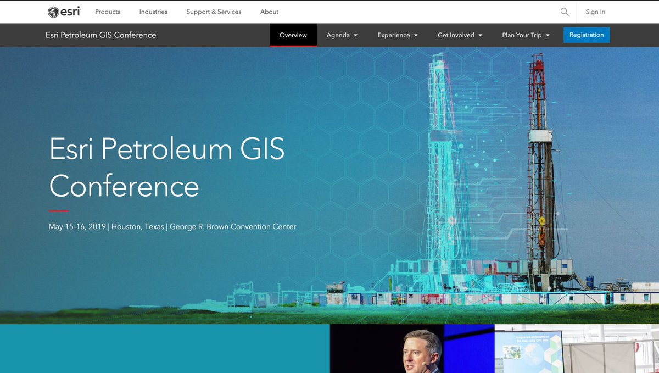Click the Sign In link
Viewport: 659px width, 373px height.
595,12
